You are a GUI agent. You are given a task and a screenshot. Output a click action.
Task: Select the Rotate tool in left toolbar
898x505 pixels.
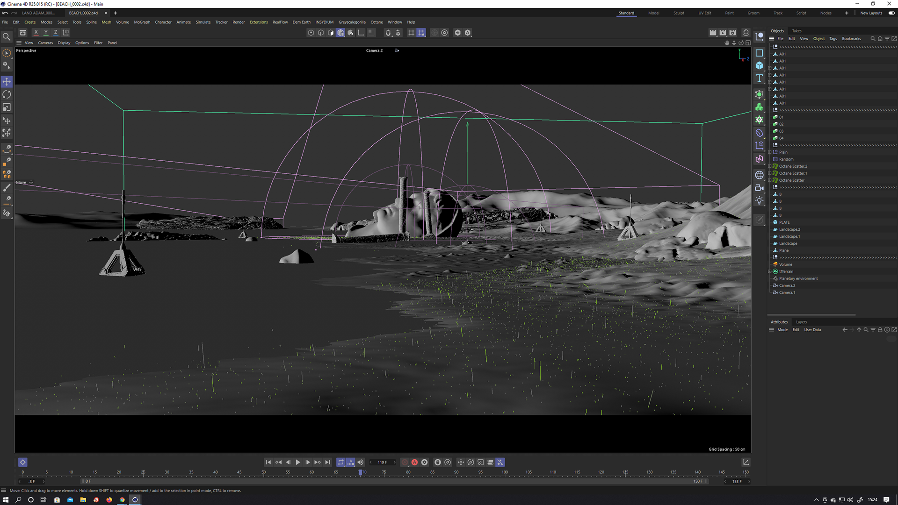pyautogui.click(x=7, y=95)
